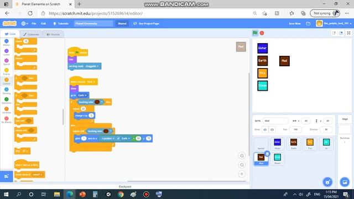Open the 'create clone of myself' dropdown
Viewport: 354px width, 199px height.
(37, 175)
